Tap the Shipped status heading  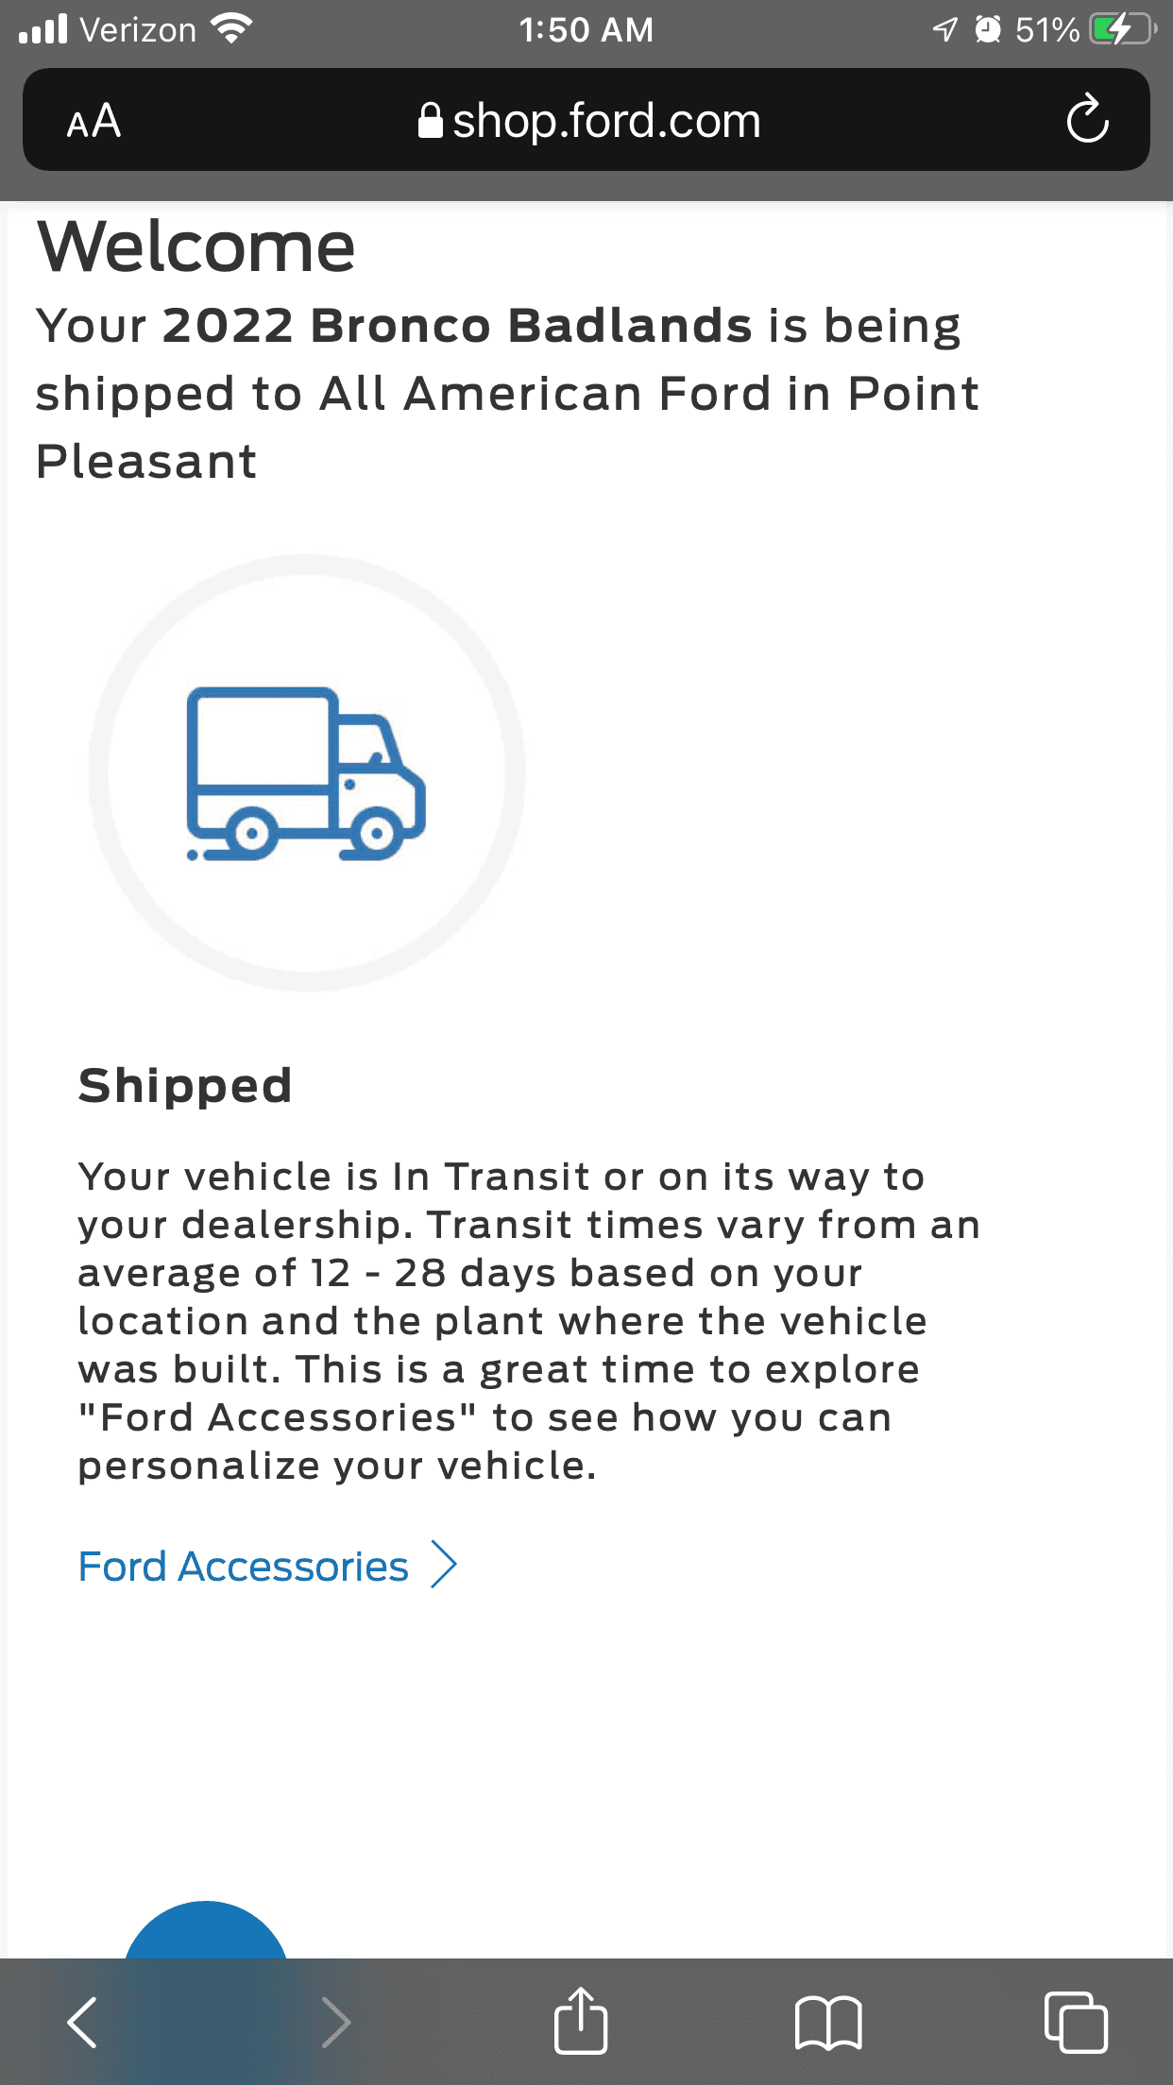point(185,1085)
